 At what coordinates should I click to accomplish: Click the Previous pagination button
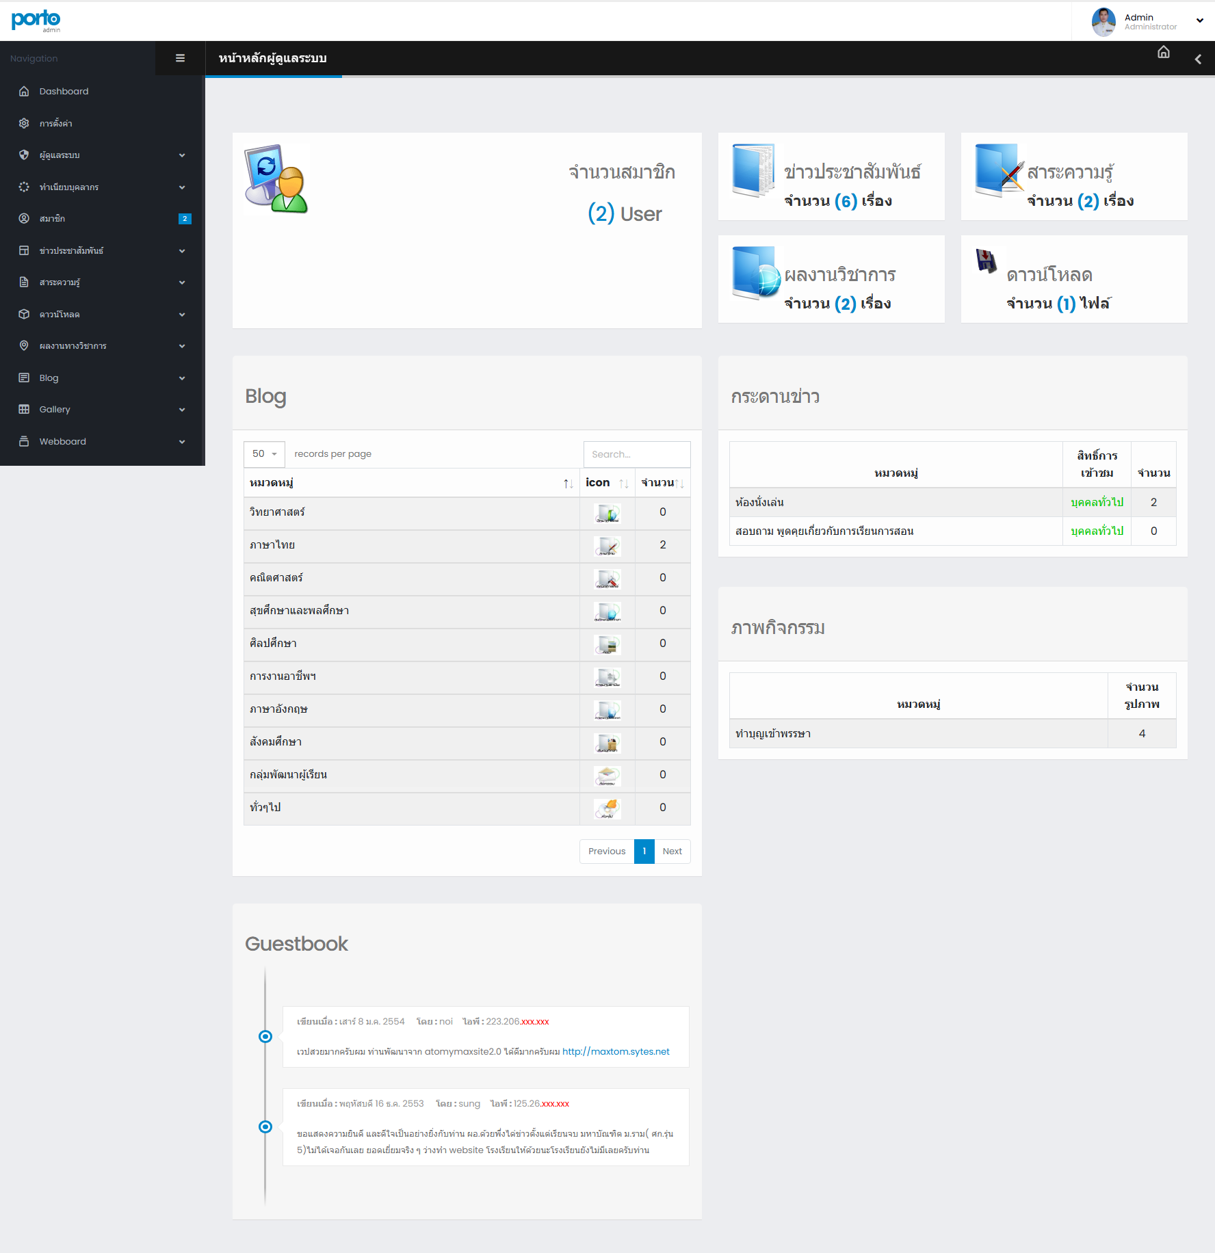(x=606, y=852)
